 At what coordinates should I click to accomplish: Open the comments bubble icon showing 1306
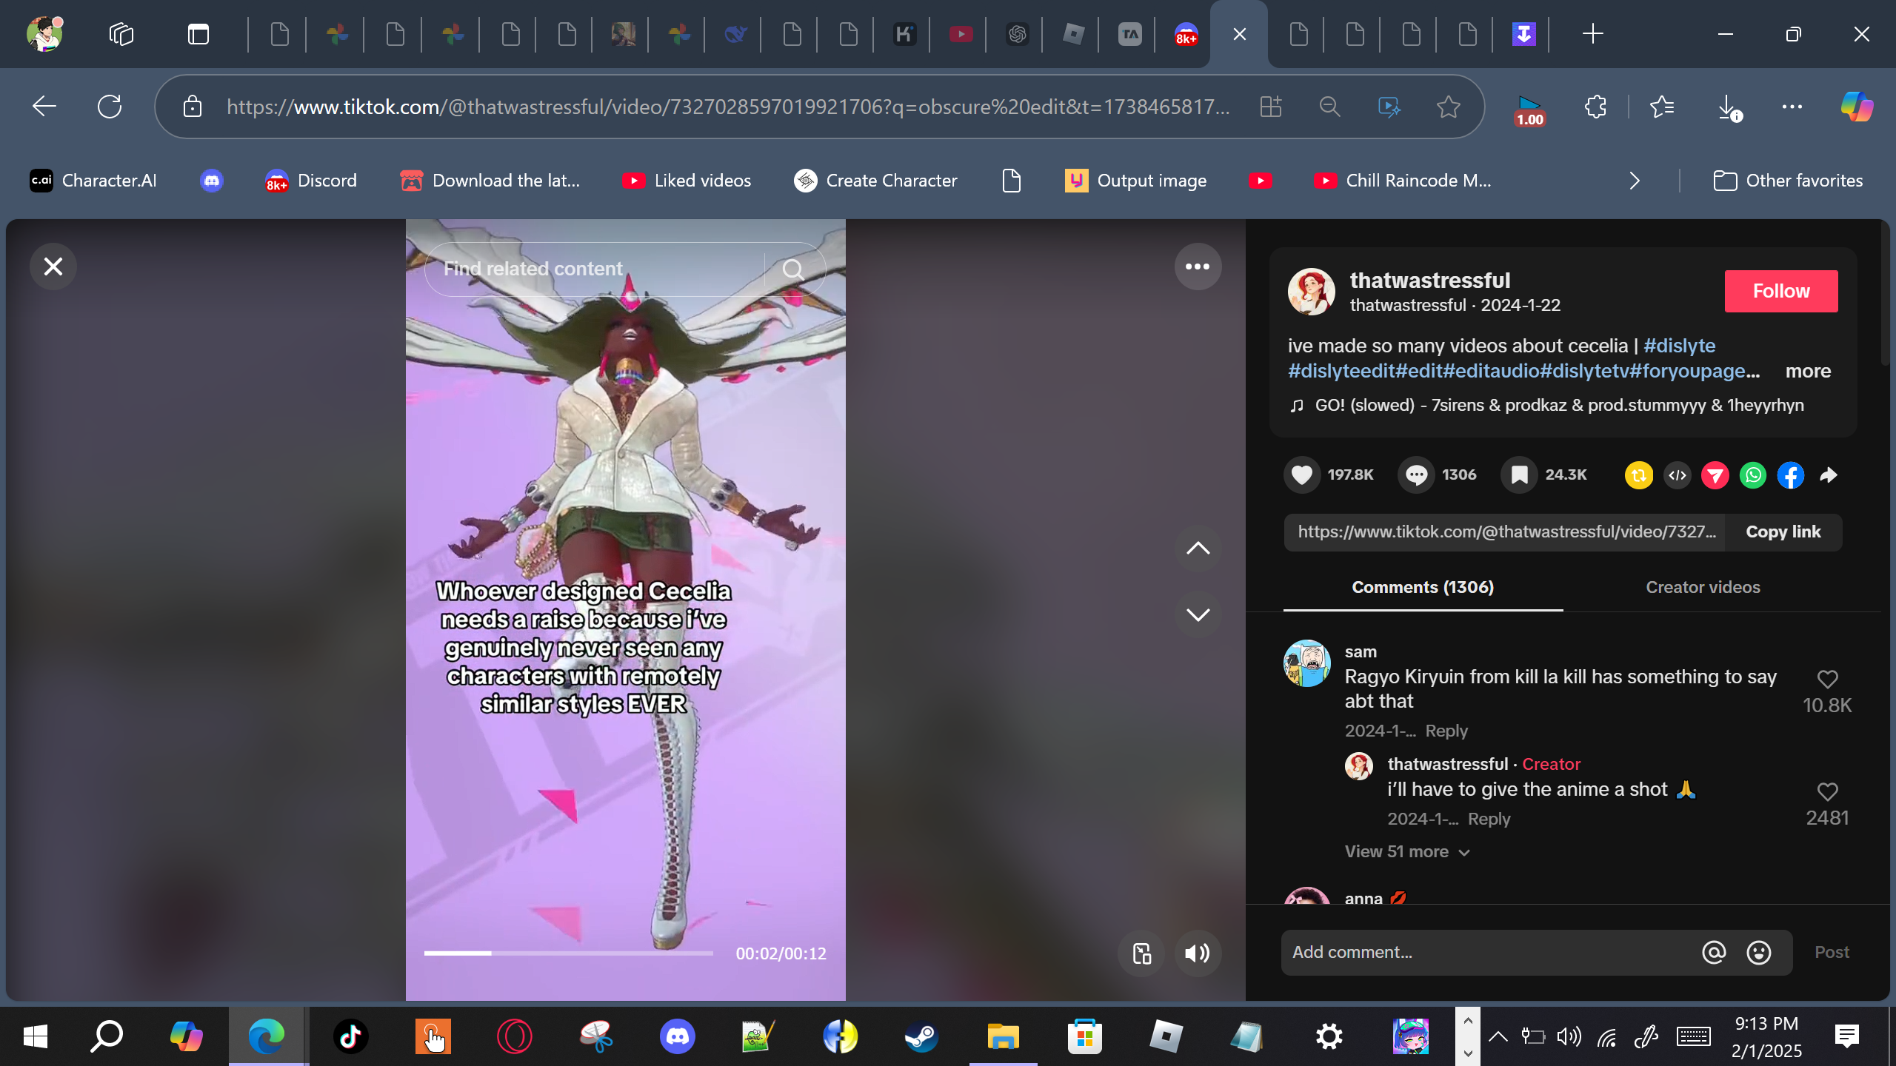1416,475
